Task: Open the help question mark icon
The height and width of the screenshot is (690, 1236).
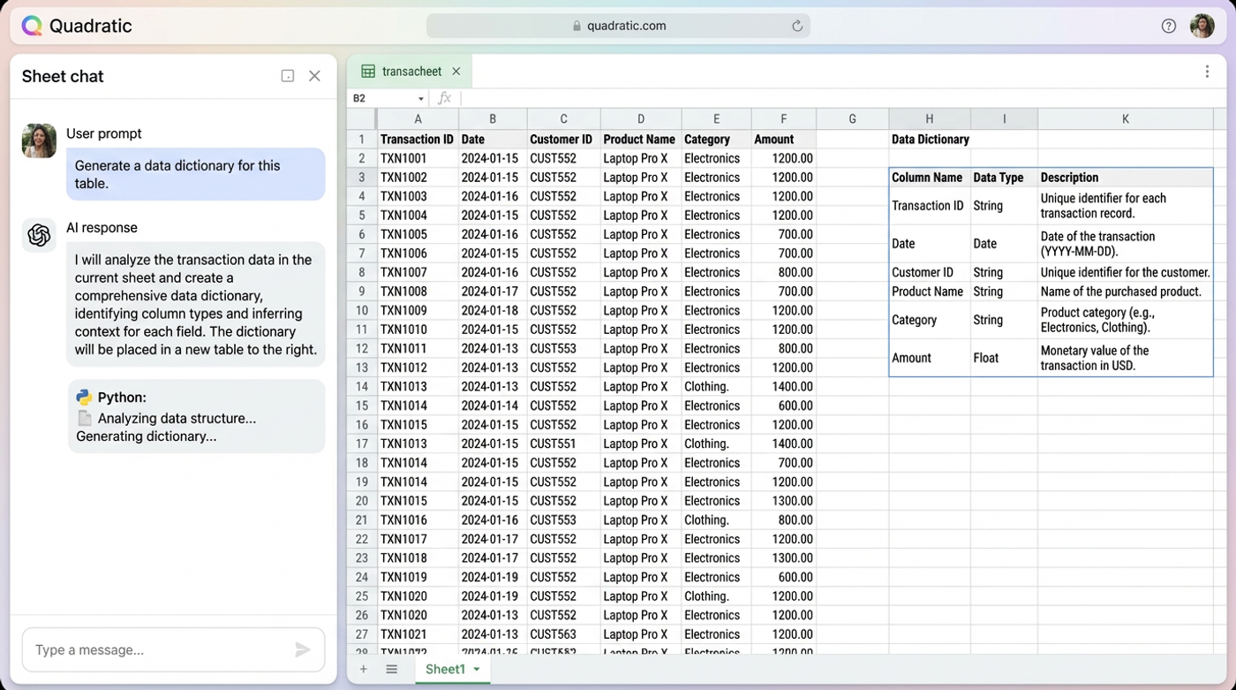Action: click(1169, 26)
